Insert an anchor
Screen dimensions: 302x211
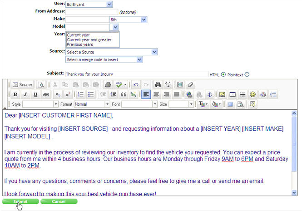pos(209,94)
